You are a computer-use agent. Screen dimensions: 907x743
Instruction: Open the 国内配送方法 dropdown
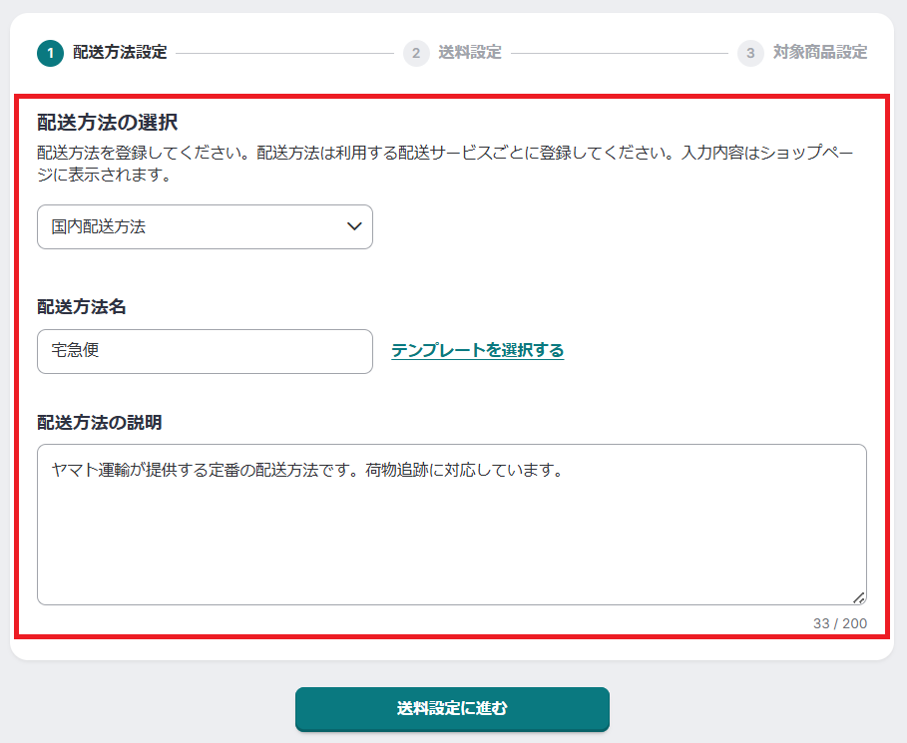(x=205, y=227)
